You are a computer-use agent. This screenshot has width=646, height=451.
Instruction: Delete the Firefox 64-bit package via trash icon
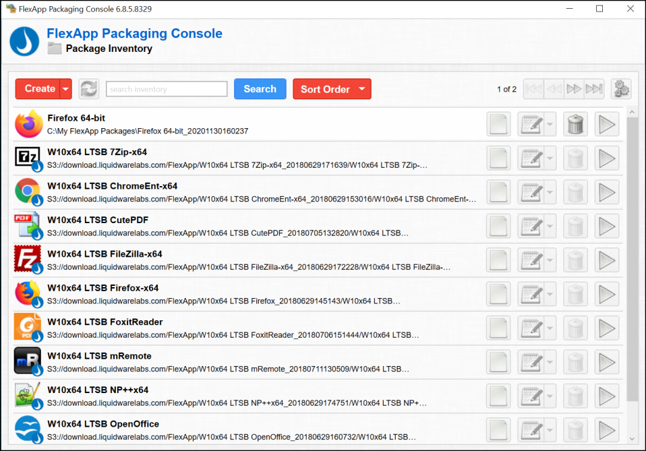click(575, 124)
